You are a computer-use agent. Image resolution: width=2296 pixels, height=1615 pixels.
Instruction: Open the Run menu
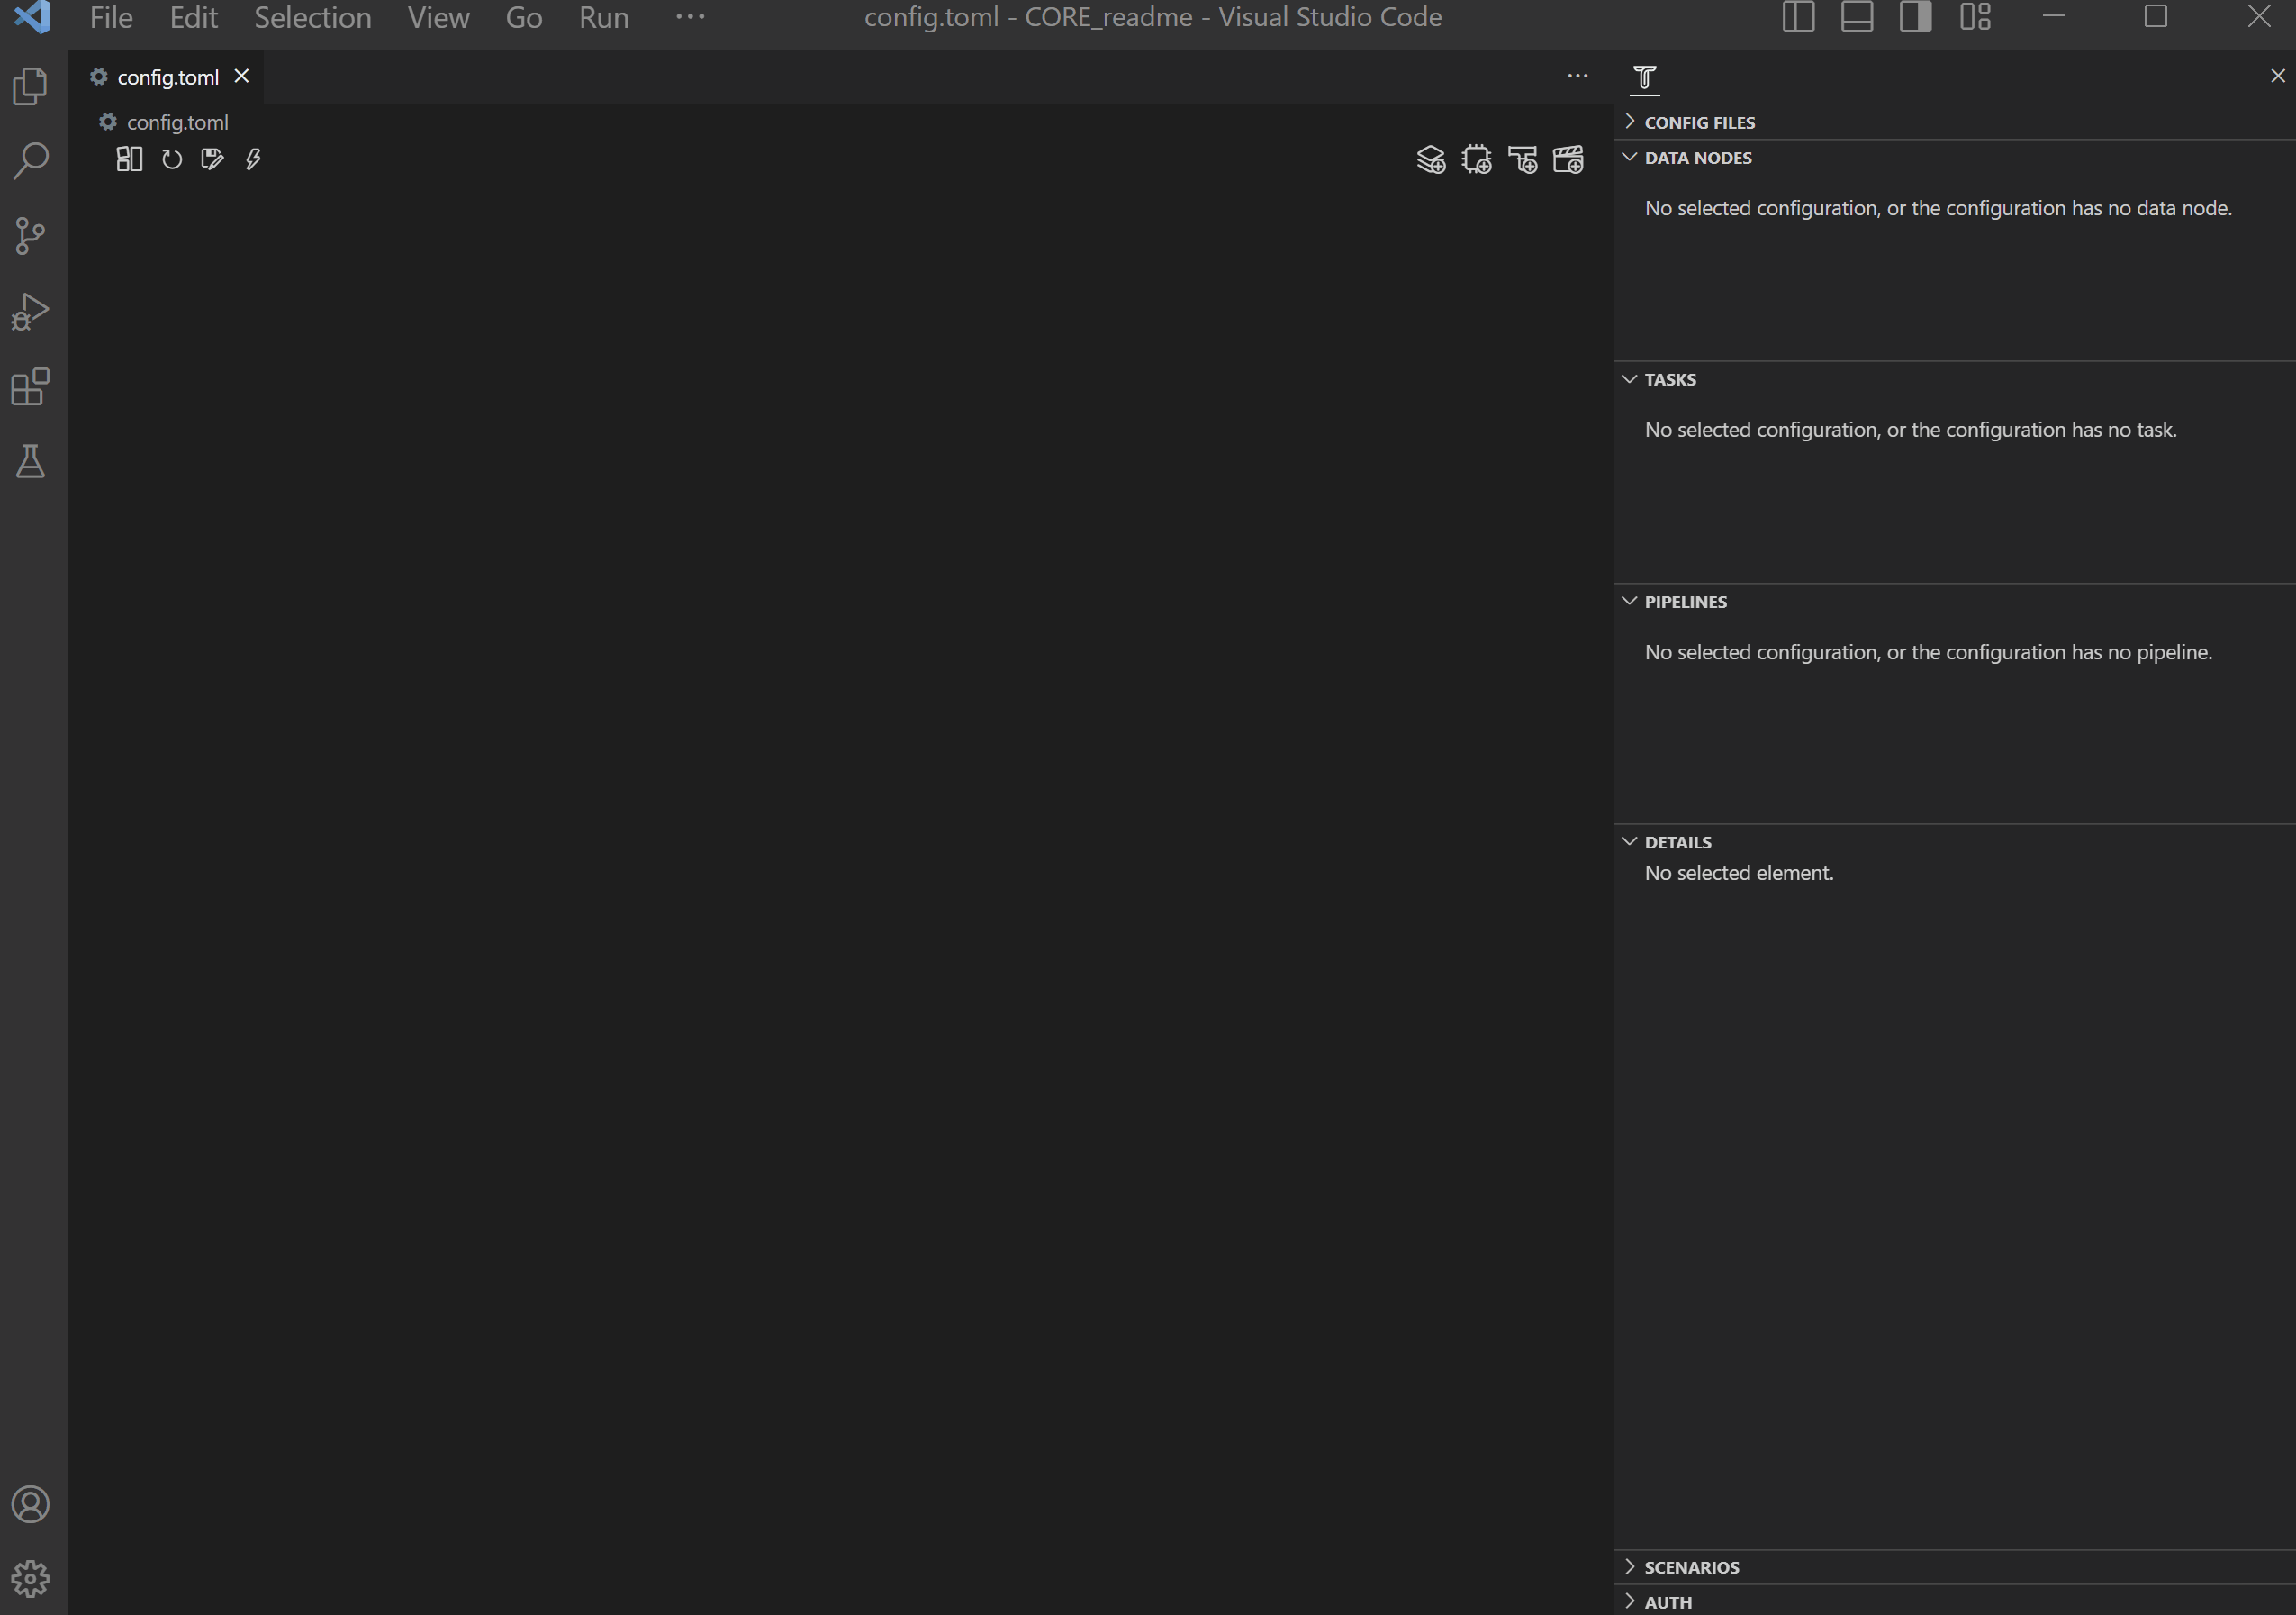tap(603, 17)
